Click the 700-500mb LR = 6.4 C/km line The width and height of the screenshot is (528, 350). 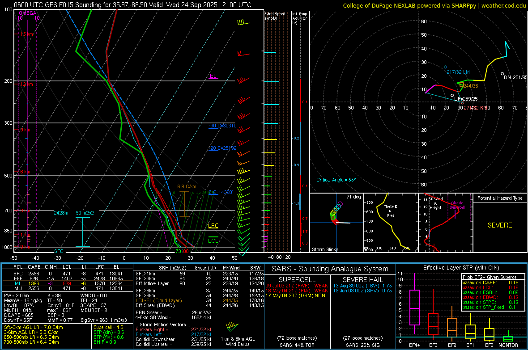coord(31,342)
